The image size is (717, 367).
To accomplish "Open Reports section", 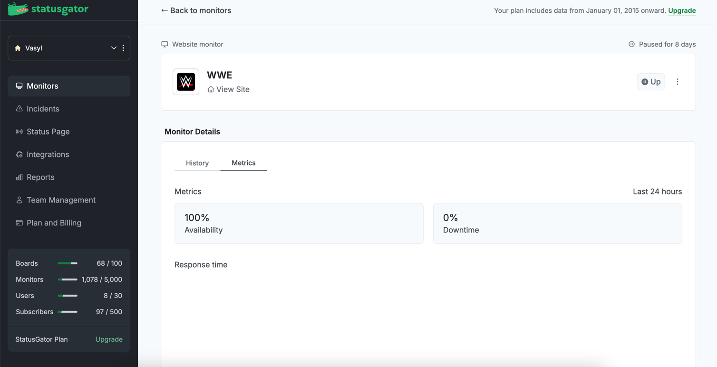I will coord(69,177).
